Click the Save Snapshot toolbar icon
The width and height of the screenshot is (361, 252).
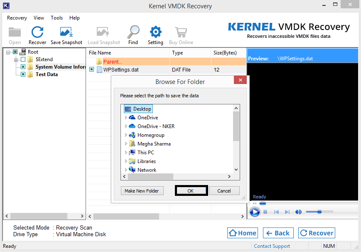(66, 32)
